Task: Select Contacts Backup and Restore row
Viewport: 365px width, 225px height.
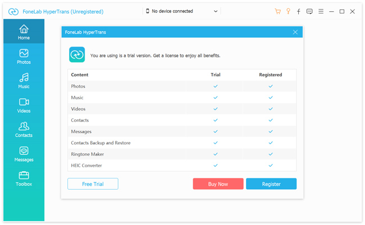Action: point(182,143)
